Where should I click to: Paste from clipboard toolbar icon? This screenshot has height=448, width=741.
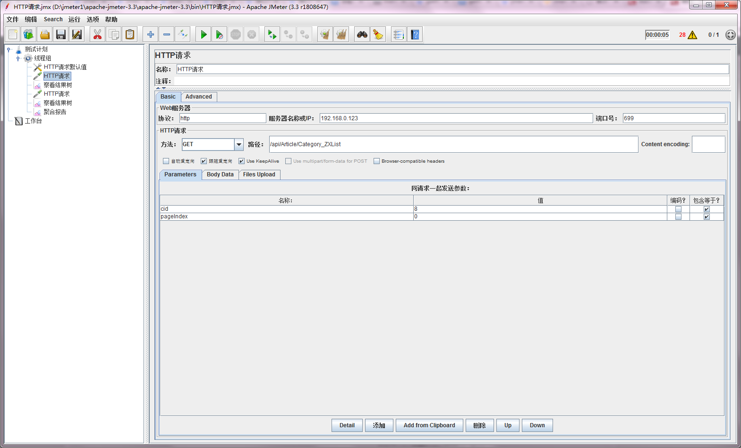130,34
